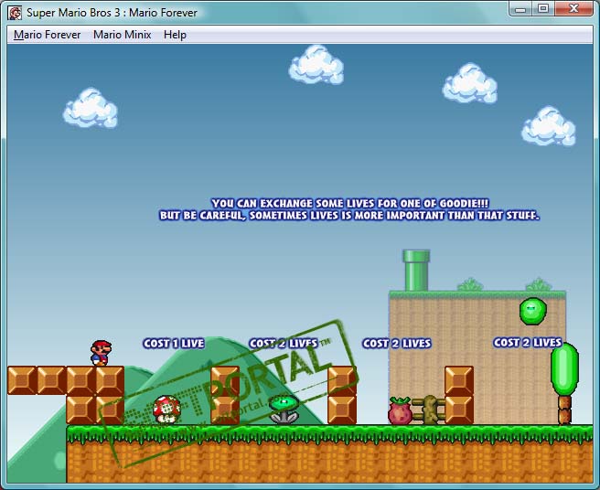
Task: Click the green lui ball floating goodie
Action: point(533,312)
